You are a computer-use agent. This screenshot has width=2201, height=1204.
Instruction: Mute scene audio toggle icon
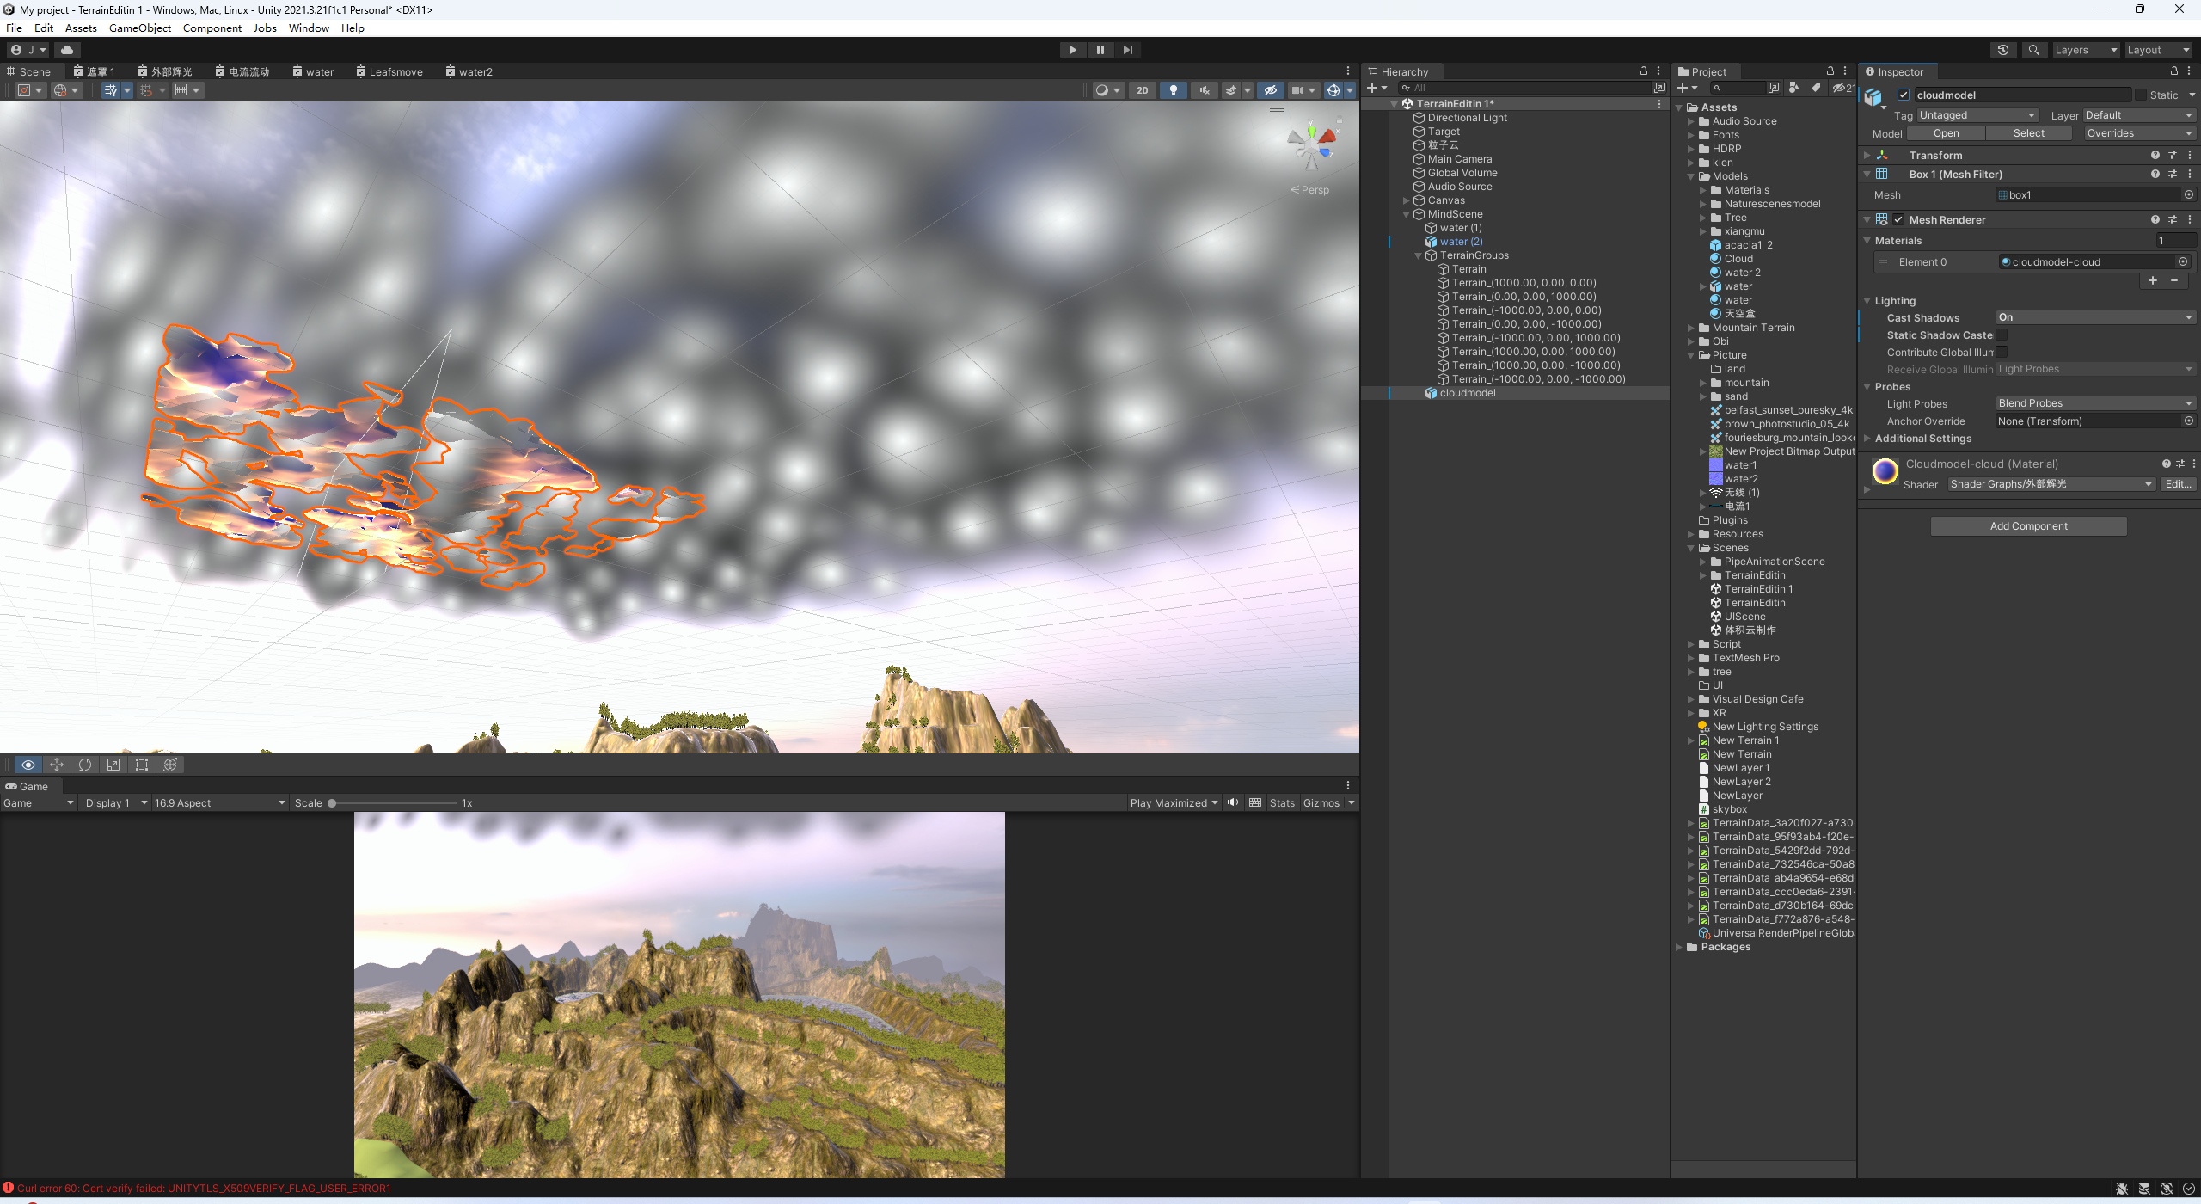[1204, 90]
